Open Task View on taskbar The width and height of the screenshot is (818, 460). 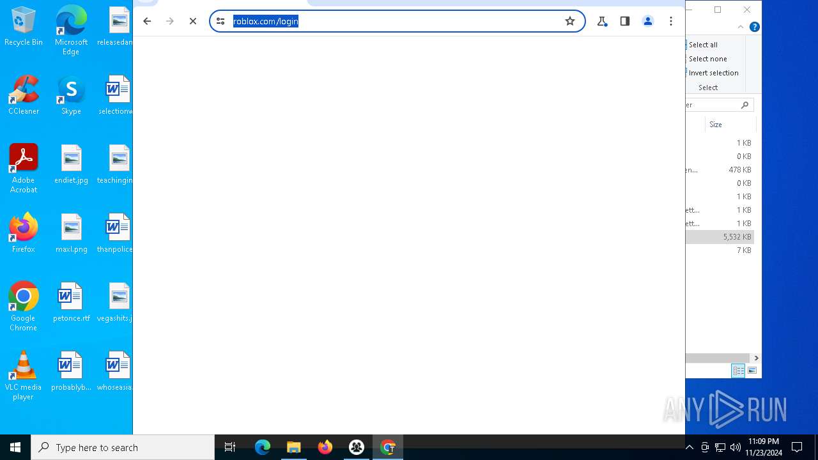pos(230,447)
